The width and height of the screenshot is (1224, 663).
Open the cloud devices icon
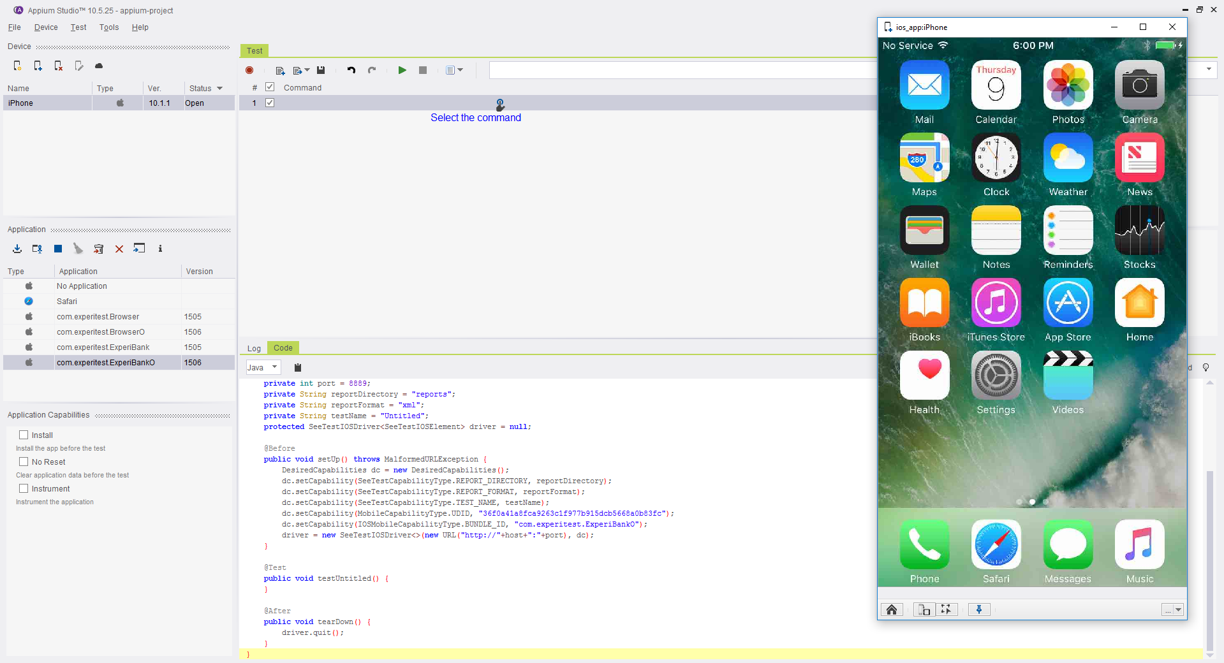click(x=99, y=66)
